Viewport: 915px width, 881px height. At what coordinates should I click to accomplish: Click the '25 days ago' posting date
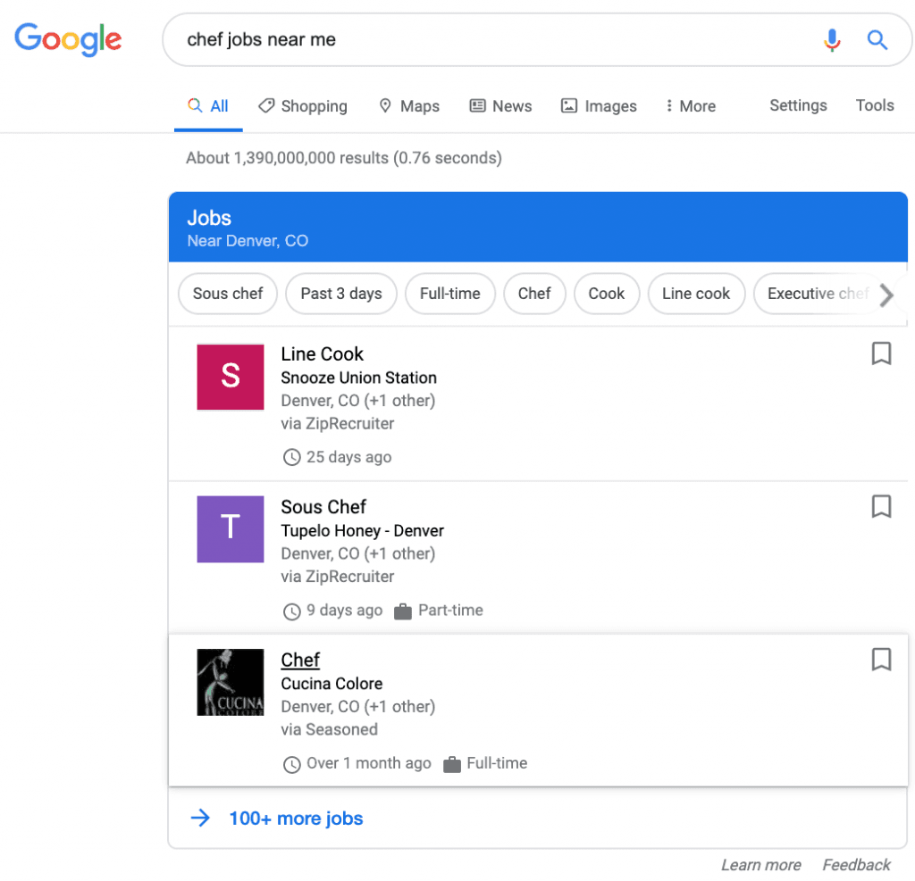(349, 457)
